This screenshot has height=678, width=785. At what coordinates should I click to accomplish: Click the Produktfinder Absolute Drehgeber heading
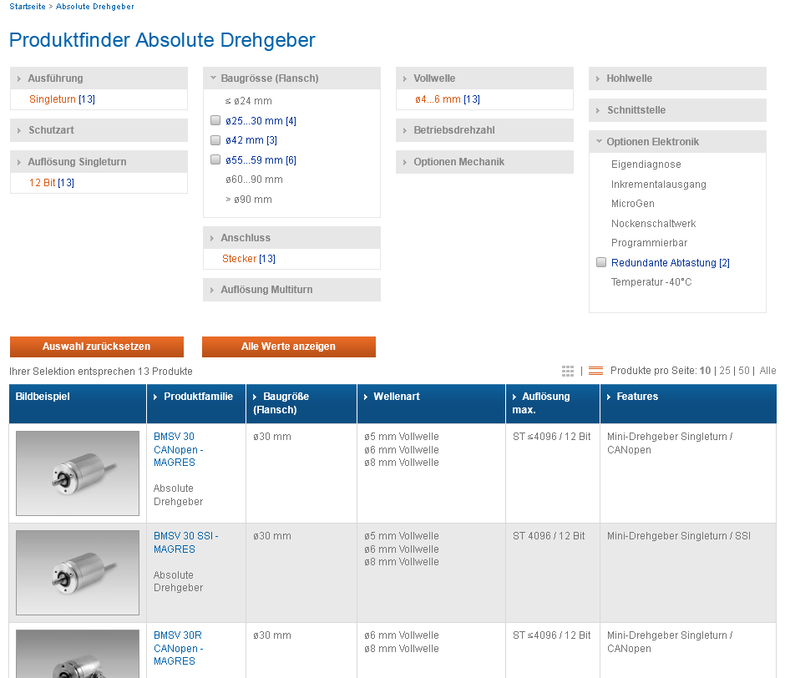click(162, 40)
